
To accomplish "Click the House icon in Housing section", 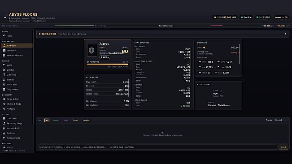I will pyautogui.click(x=4, y=147).
